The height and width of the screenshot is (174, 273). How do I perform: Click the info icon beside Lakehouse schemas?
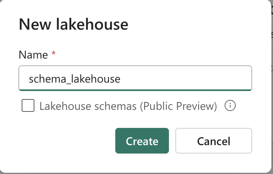[230, 106]
